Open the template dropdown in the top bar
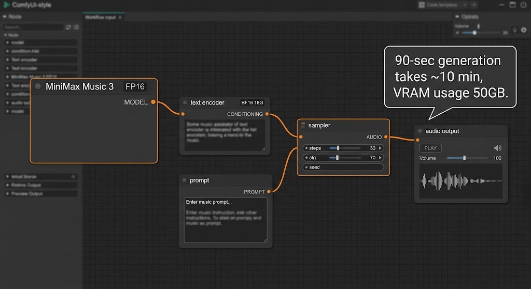This screenshot has height=289, width=531. pyautogui.click(x=443, y=5)
